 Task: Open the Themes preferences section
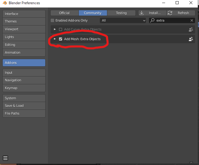tap(24, 21)
